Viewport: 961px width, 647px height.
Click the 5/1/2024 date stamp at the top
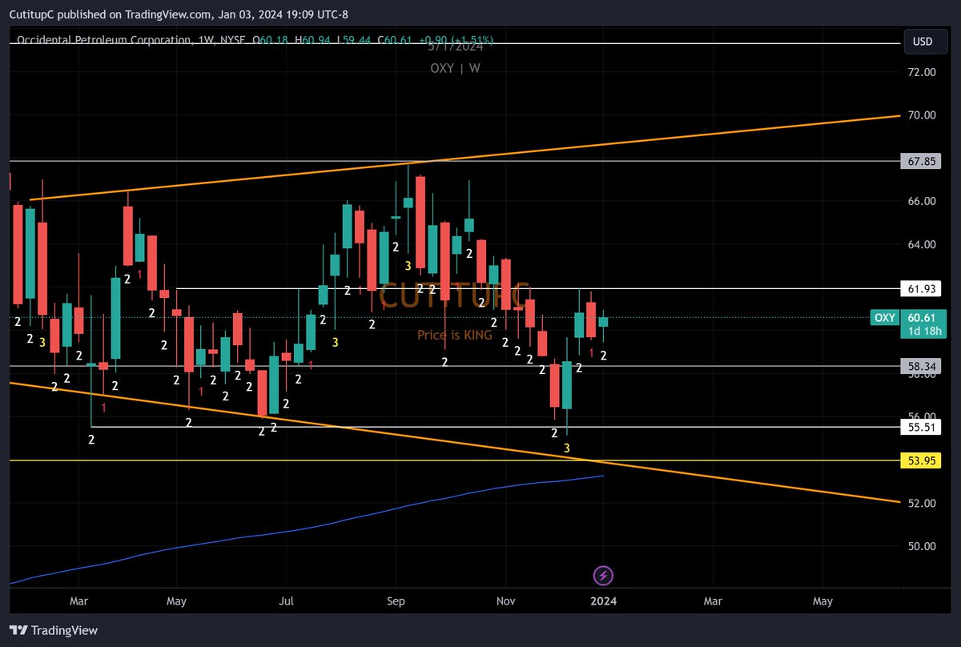[x=457, y=46]
